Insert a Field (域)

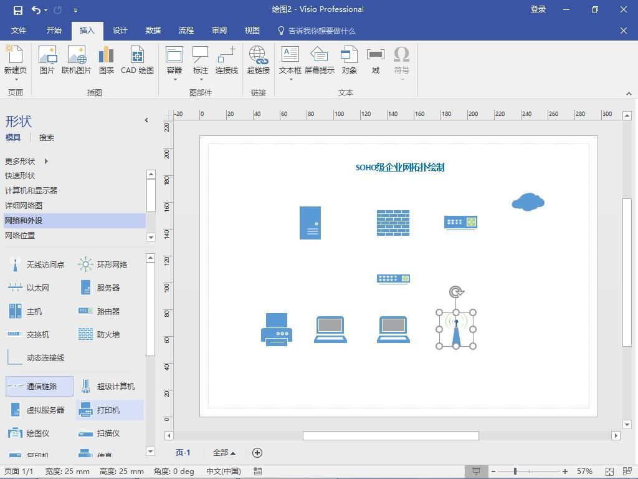click(376, 60)
